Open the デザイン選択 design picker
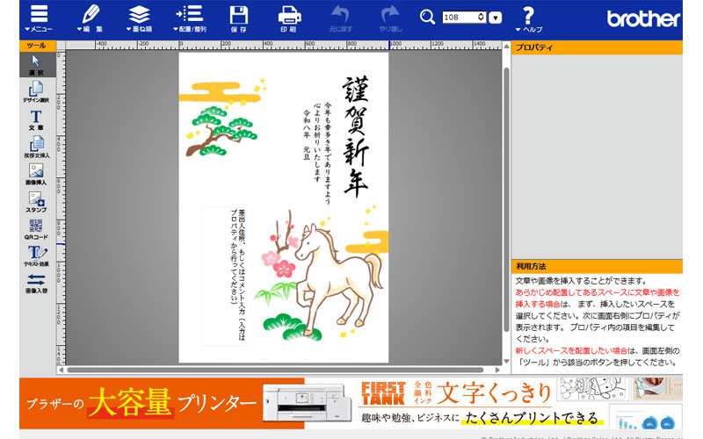This screenshot has height=439, width=703. [x=36, y=92]
